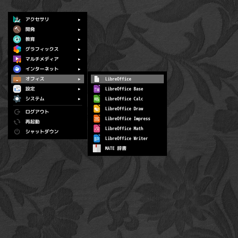Open the 教育 menu entry

pyautogui.click(x=48, y=39)
